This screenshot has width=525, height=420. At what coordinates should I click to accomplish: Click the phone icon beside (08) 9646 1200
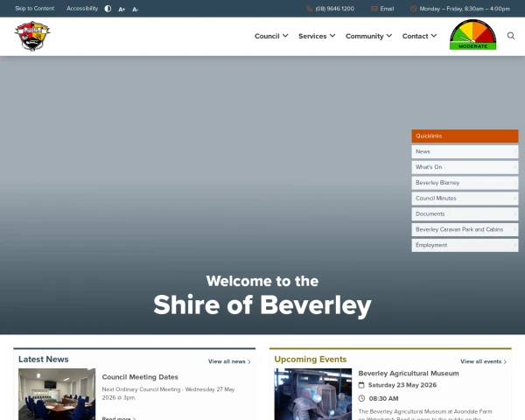coord(310,9)
